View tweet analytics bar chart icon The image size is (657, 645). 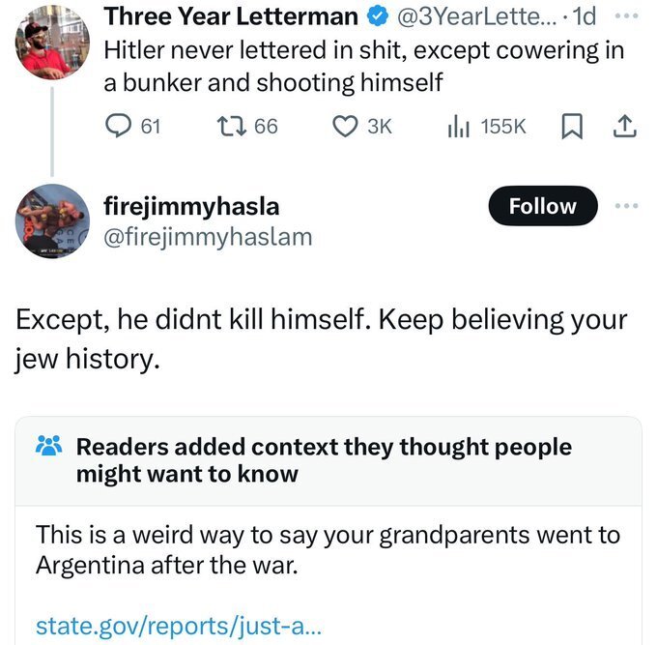click(x=457, y=128)
